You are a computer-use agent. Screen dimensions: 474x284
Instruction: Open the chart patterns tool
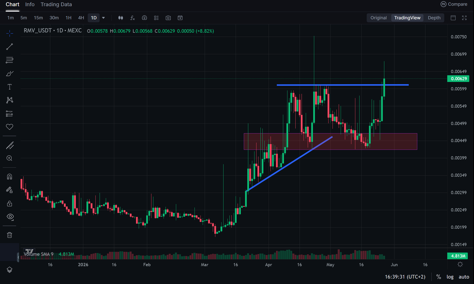pyautogui.click(x=9, y=100)
